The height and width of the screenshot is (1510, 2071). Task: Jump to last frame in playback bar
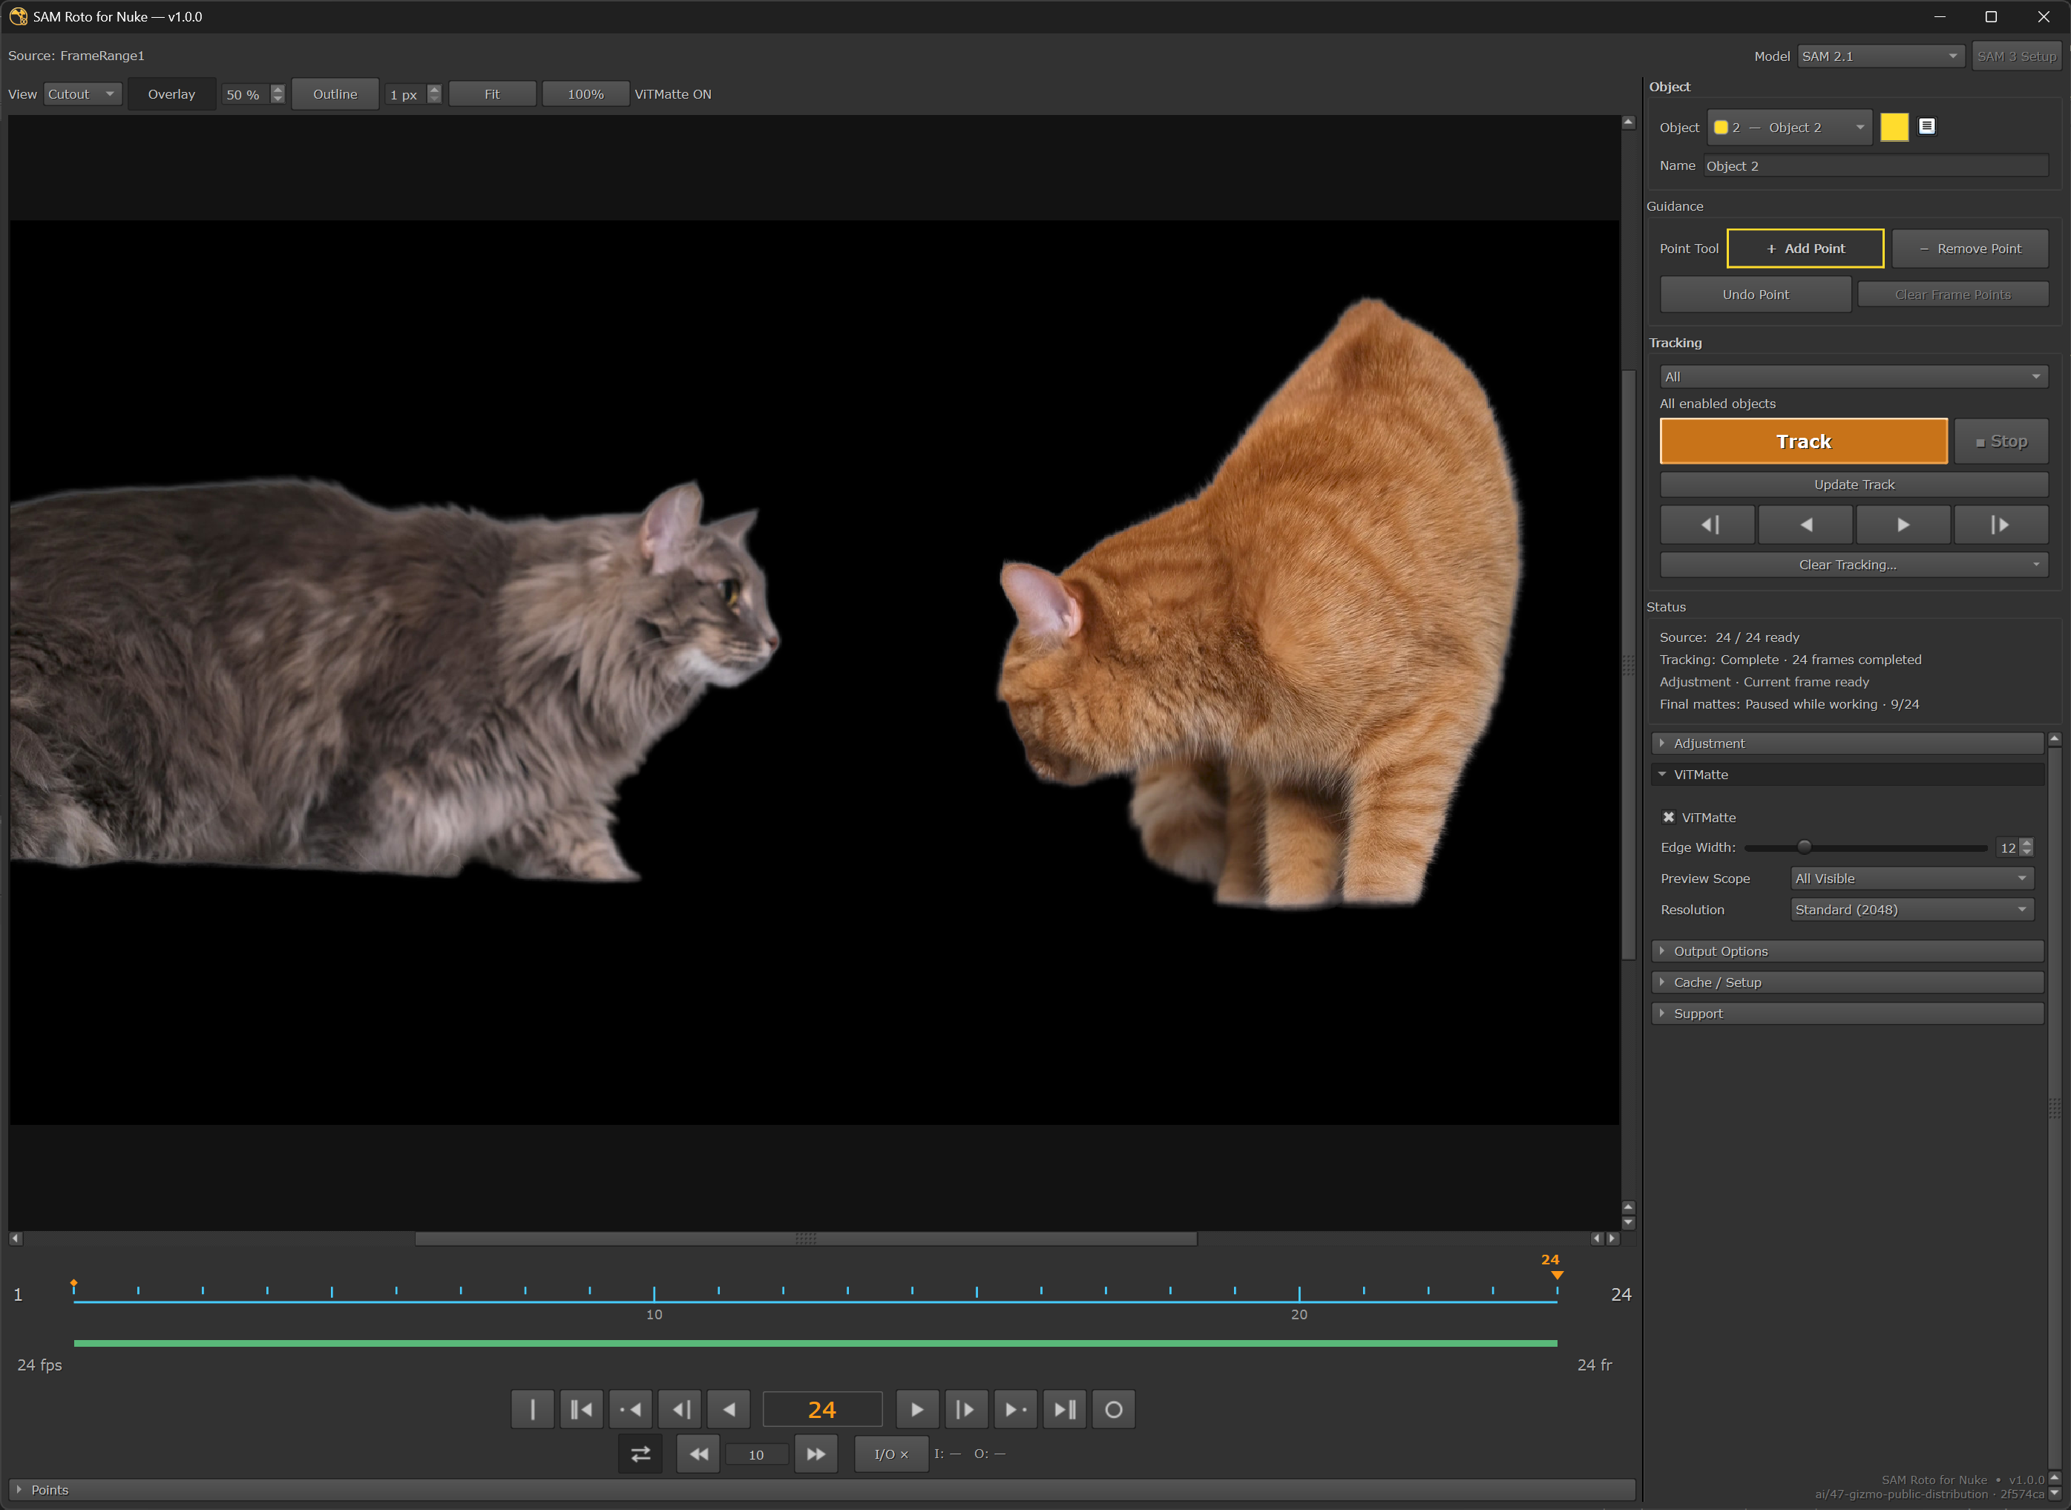click(1064, 1408)
